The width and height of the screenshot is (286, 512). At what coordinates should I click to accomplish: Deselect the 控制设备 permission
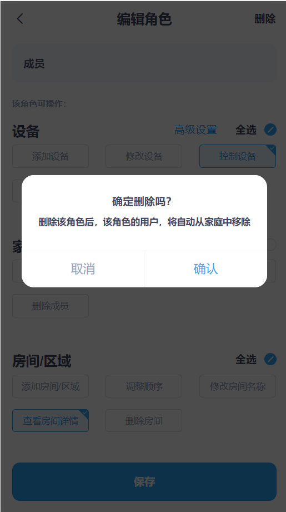coord(238,156)
